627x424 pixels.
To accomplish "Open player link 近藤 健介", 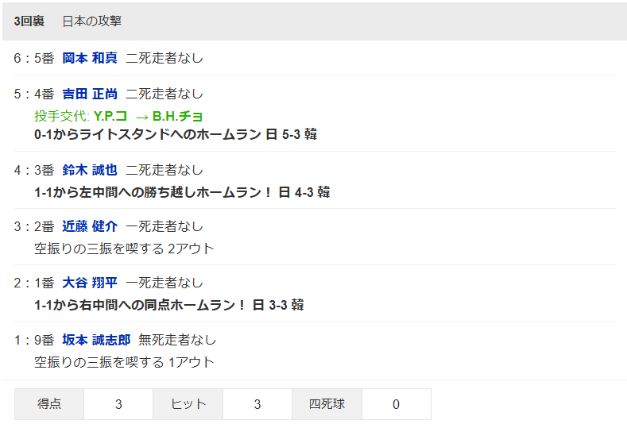I will coord(90,226).
